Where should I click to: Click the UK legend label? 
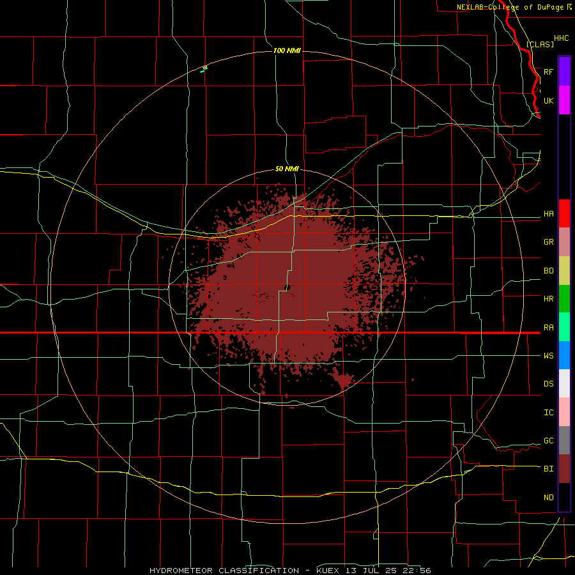pyautogui.click(x=548, y=100)
